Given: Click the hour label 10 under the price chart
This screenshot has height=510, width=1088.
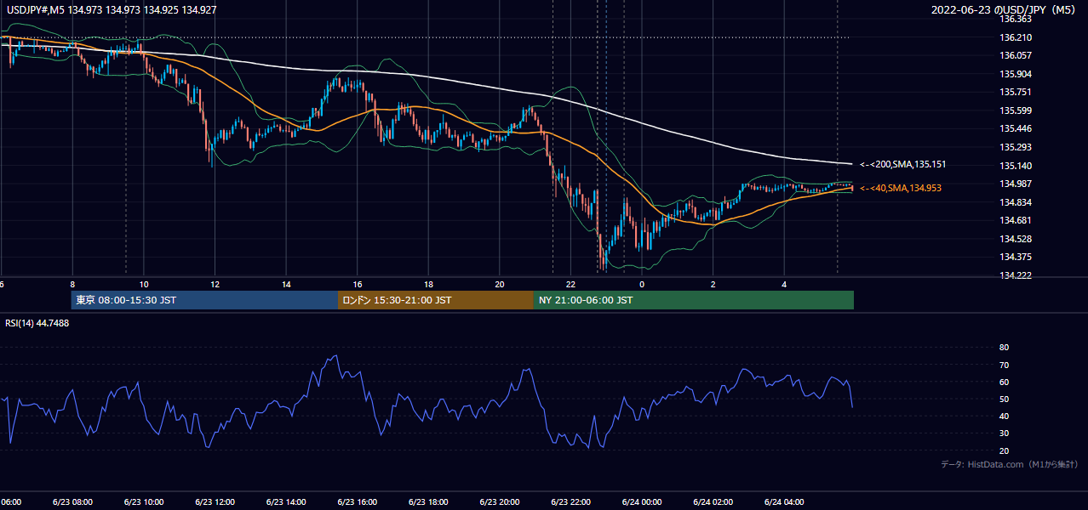Looking at the screenshot, I should pyautogui.click(x=144, y=285).
